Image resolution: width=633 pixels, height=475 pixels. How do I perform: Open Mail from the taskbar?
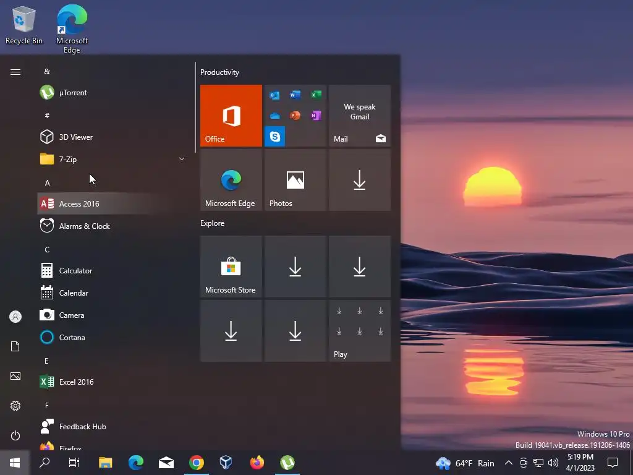pyautogui.click(x=166, y=463)
